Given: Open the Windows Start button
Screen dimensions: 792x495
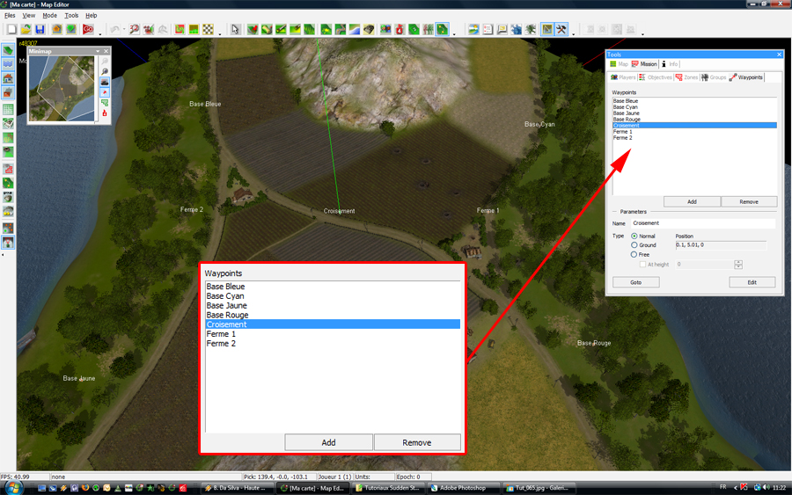Looking at the screenshot, I should 13,488.
